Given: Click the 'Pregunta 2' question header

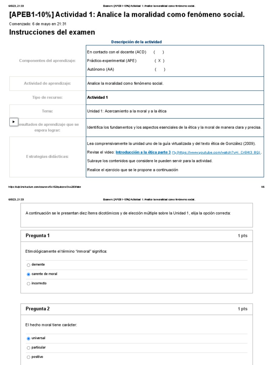Looking at the screenshot, I should coord(38,309).
